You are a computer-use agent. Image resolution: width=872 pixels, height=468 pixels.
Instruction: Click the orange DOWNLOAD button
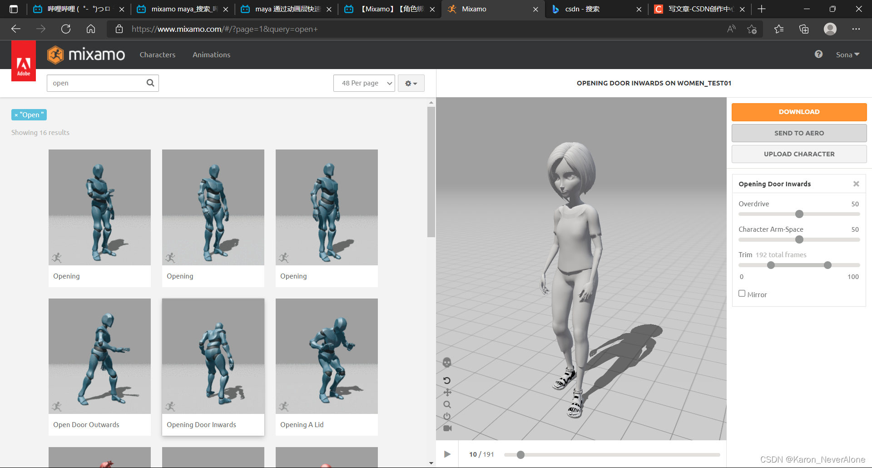coord(799,112)
